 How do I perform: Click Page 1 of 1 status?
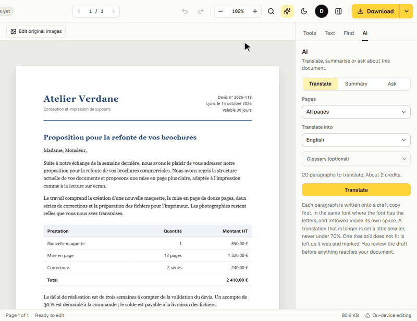click(x=17, y=315)
